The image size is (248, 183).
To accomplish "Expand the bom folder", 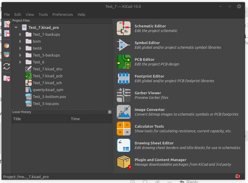I will (x=20, y=41).
